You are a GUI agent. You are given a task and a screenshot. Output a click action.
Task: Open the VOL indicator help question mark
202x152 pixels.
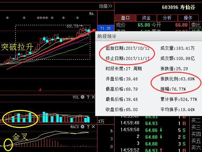[x=88, y=97]
